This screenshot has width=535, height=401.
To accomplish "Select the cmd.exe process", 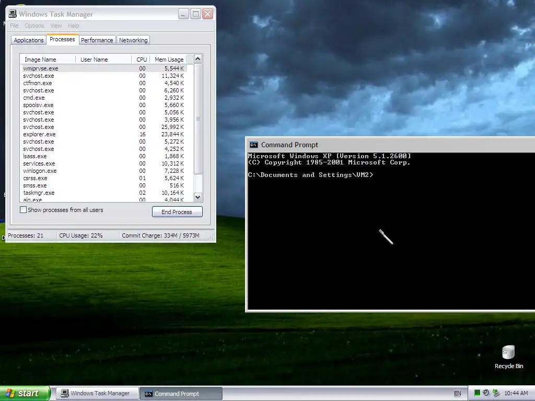I will [x=104, y=98].
